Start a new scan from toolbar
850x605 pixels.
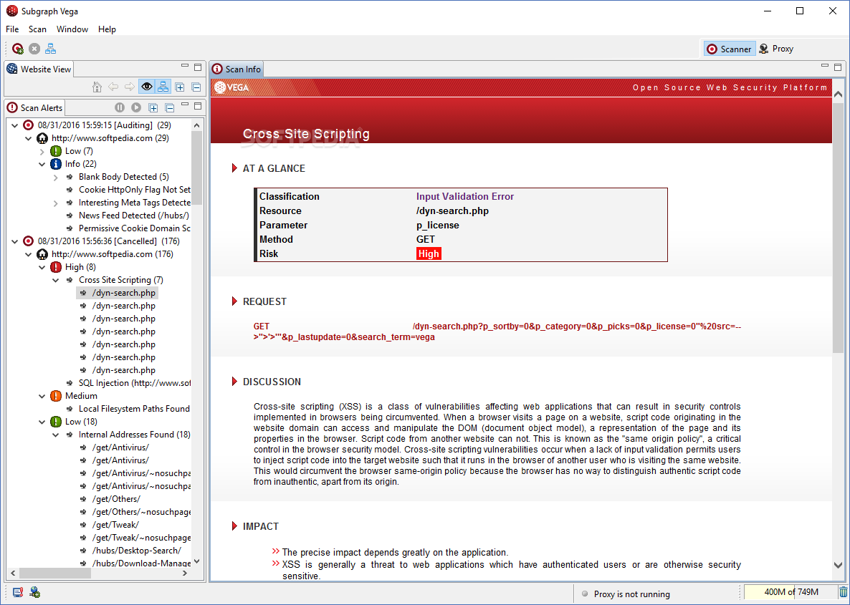pos(18,49)
